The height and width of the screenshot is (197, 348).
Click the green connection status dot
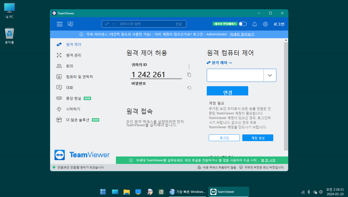(54, 168)
